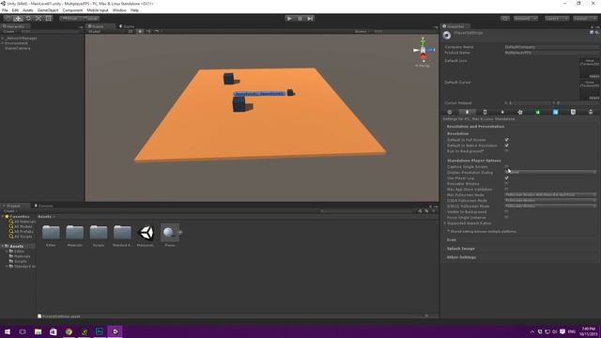601x338 pixels.
Task: Switch to the Game tab
Action: 127,26
